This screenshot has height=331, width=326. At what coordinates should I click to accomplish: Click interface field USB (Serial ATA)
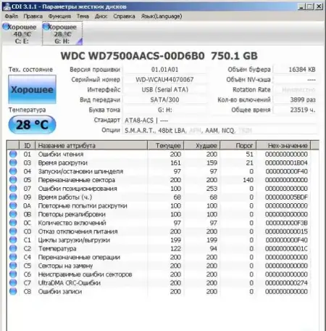click(x=164, y=89)
